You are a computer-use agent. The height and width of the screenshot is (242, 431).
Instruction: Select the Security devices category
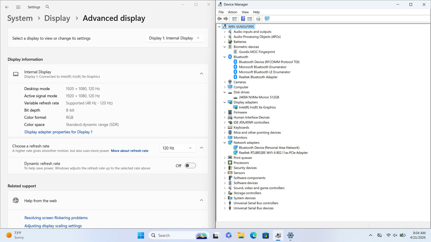245,168
